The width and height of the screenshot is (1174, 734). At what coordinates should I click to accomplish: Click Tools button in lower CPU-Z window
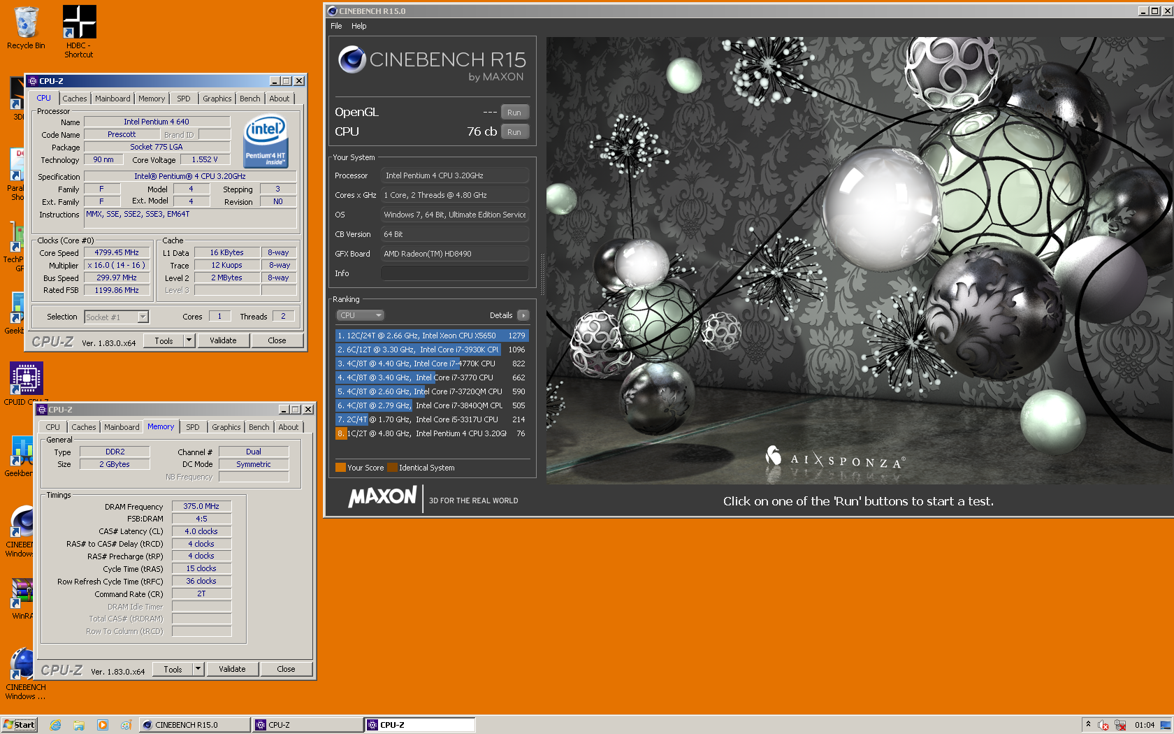[173, 669]
